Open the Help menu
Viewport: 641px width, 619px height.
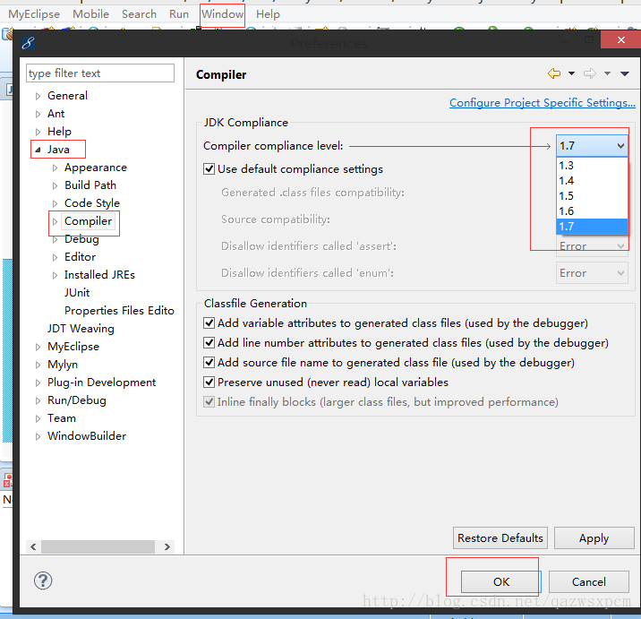click(268, 14)
